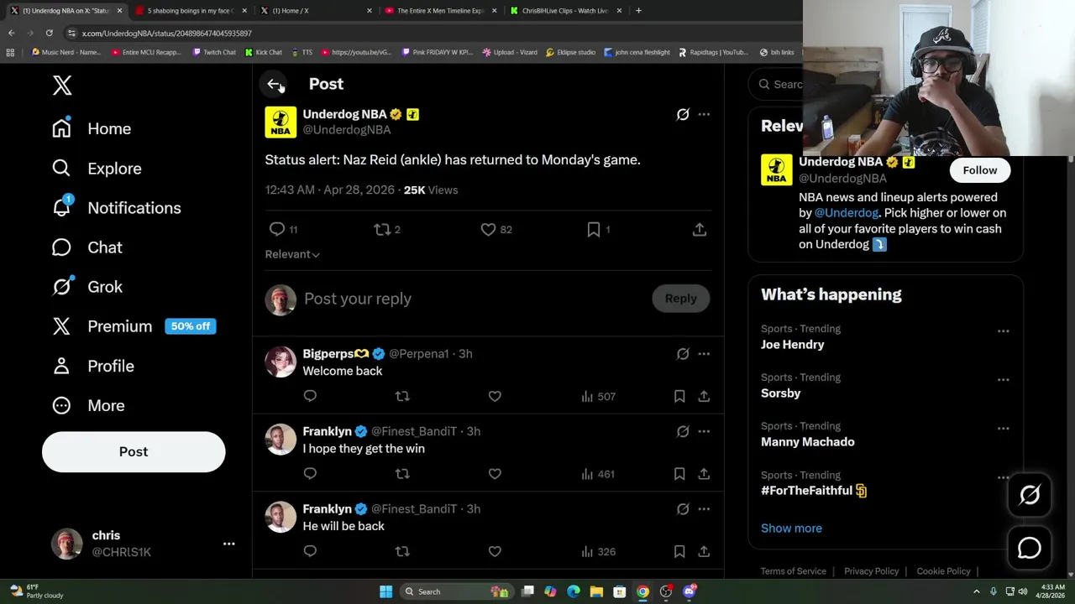
Task: Click the white Post button
Action: coord(134,451)
